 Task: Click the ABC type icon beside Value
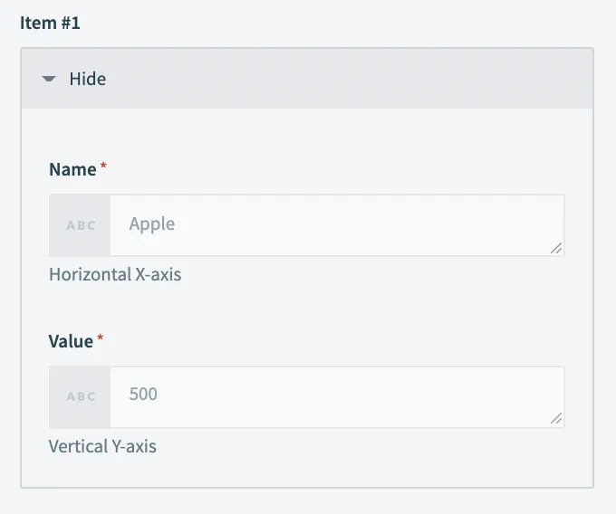[x=81, y=397]
